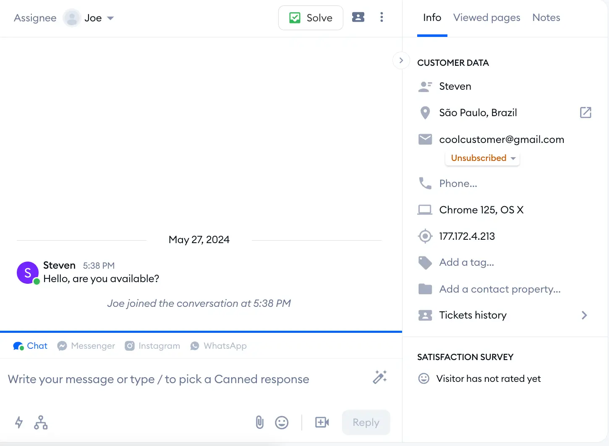
Task: Select the Chat channel tab
Action: click(x=30, y=346)
